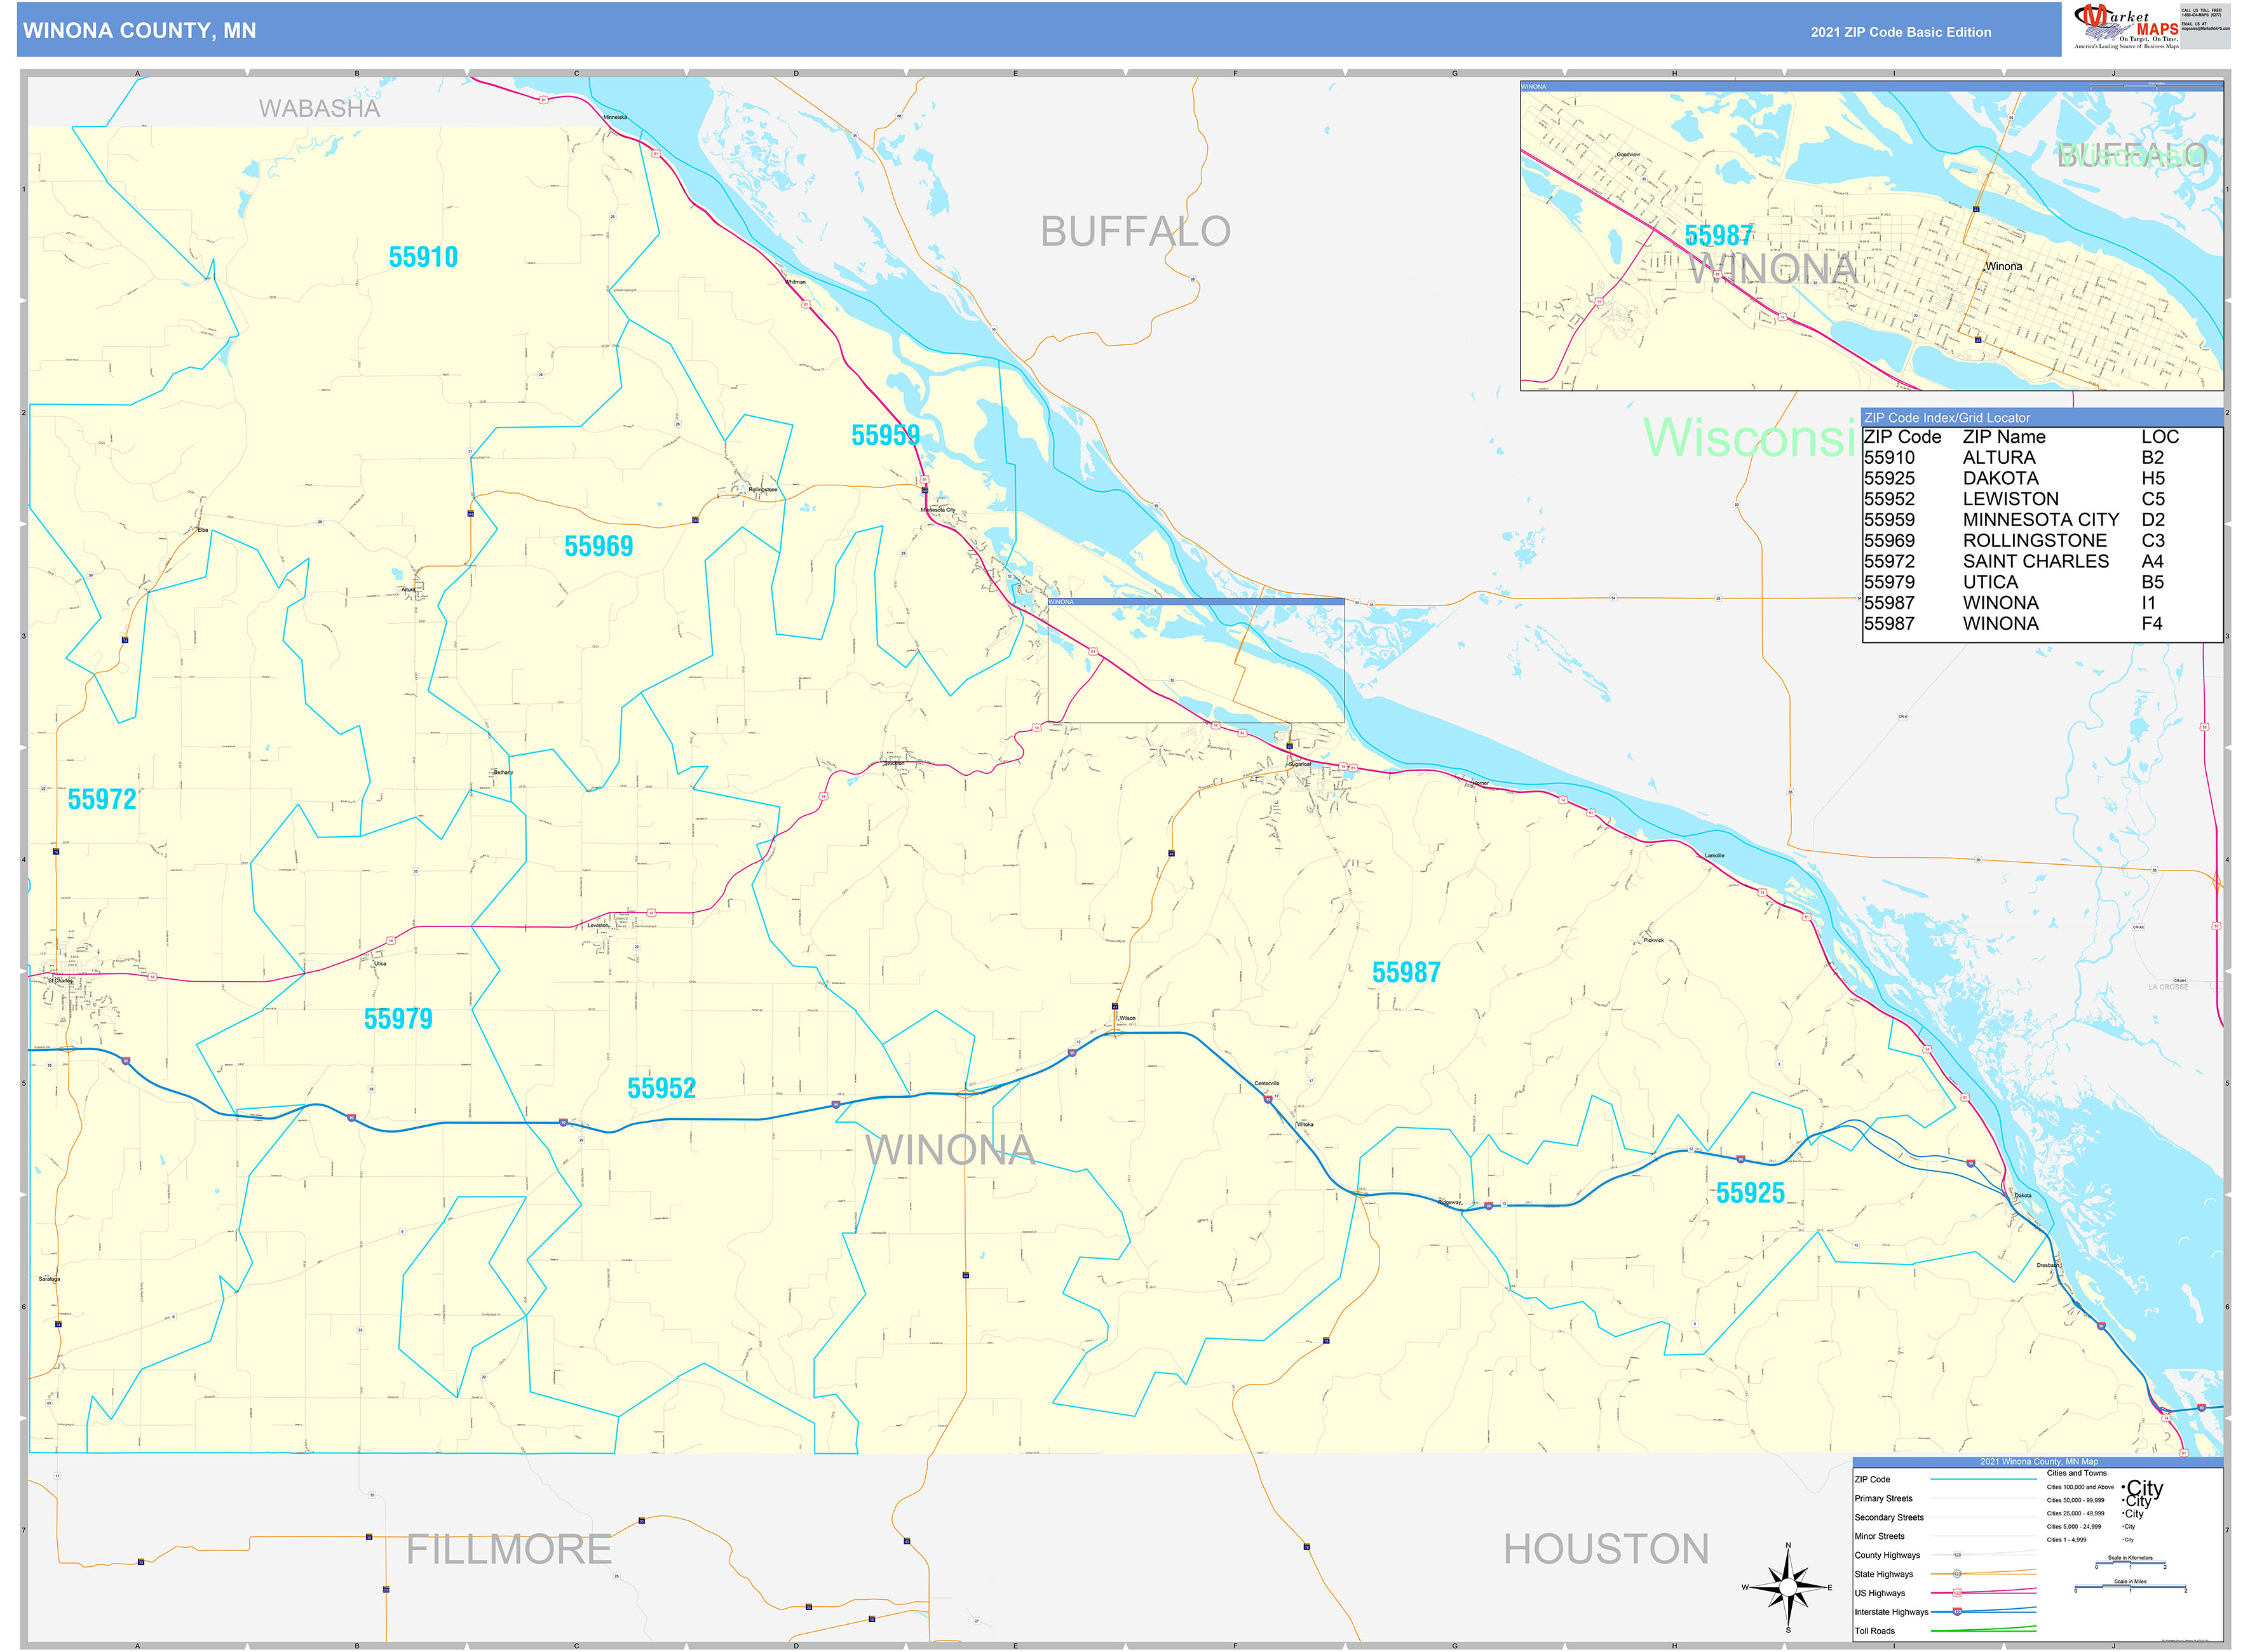The image size is (2250, 1652).
Task: Click the 'US Highways' legend label
Action: pos(1880,1593)
